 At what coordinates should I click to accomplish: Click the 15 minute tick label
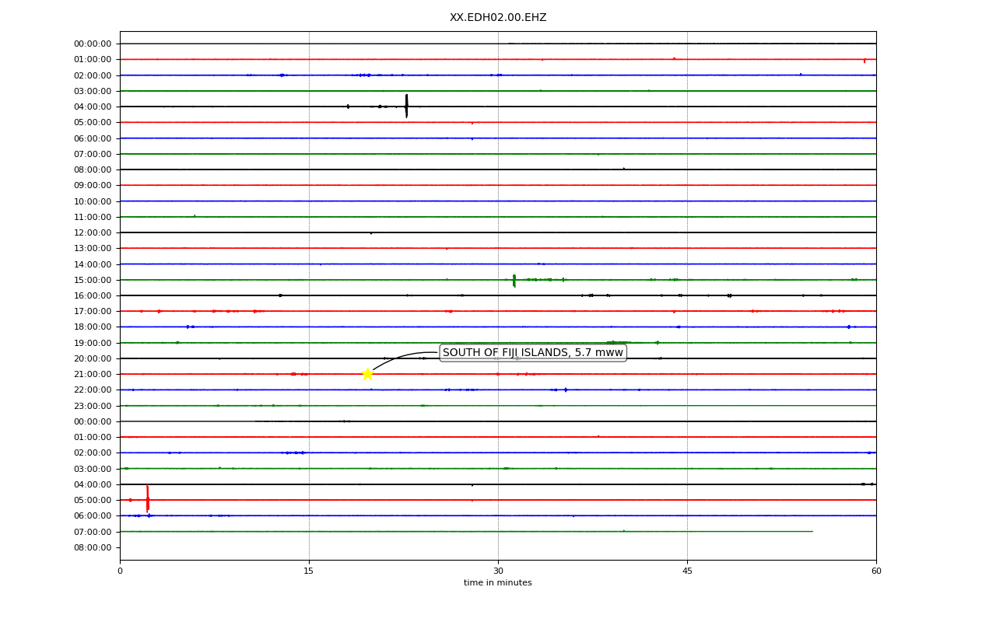pyautogui.click(x=309, y=571)
